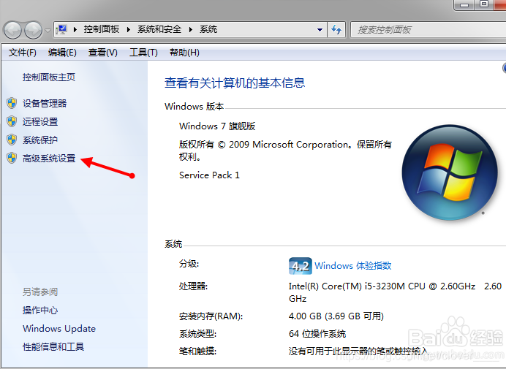Expand the arrow after 控制面板 breadcrumb
Viewport: 506px width, 369px height.
[x=129, y=30]
